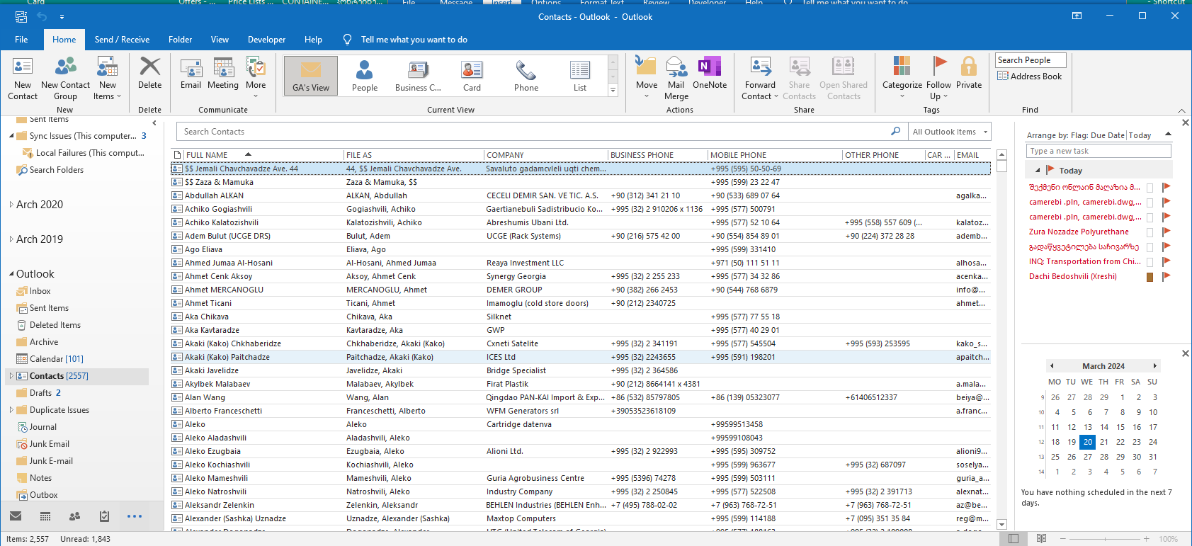Click the Search Contacts field
The width and height of the screenshot is (1192, 546).
(533, 132)
